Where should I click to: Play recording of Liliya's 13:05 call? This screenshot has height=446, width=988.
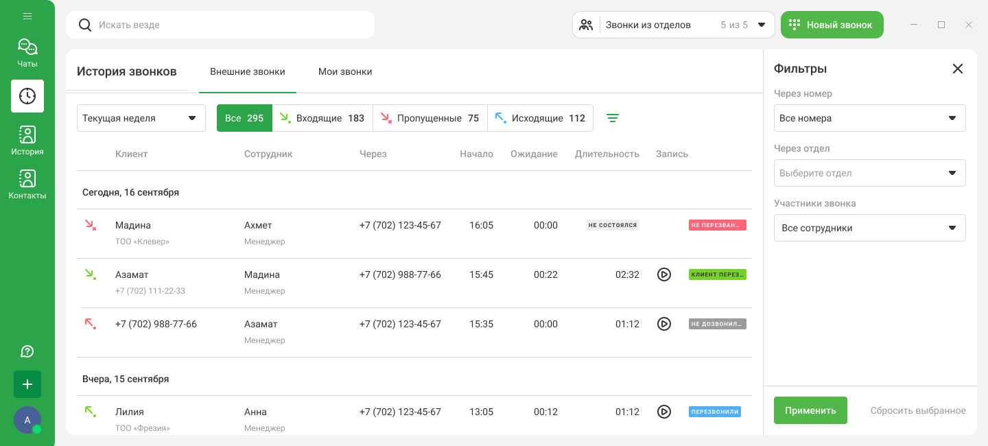663,412
